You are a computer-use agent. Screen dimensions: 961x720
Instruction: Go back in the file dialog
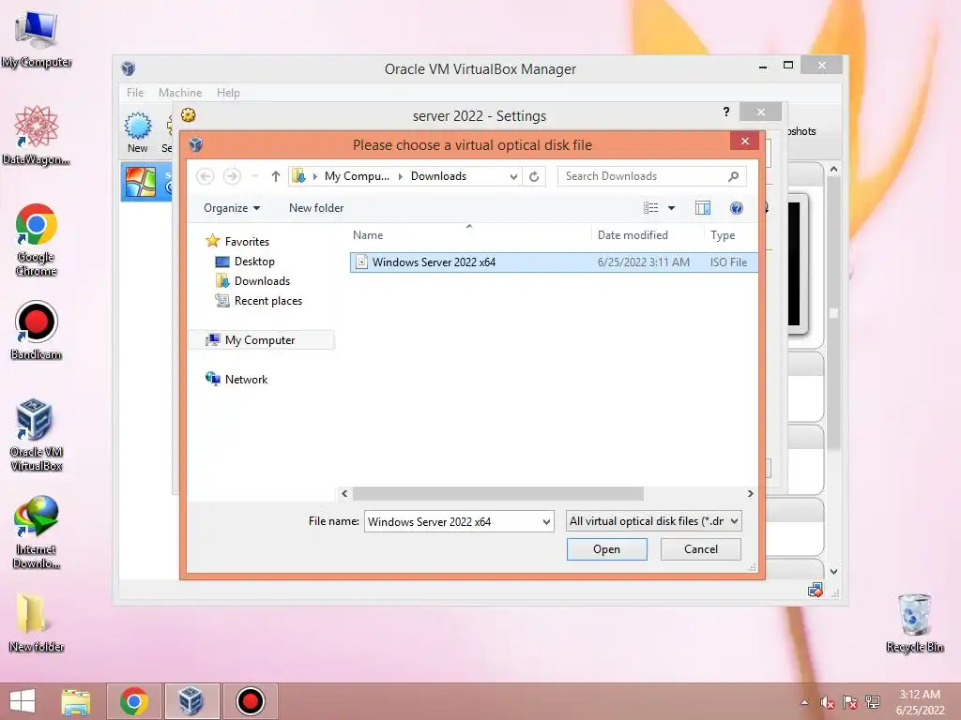pyautogui.click(x=206, y=176)
